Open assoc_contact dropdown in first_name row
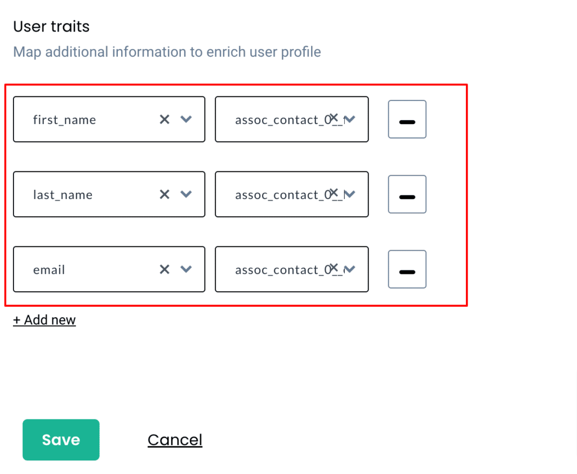Screen dimensions: 577x474 (349, 119)
